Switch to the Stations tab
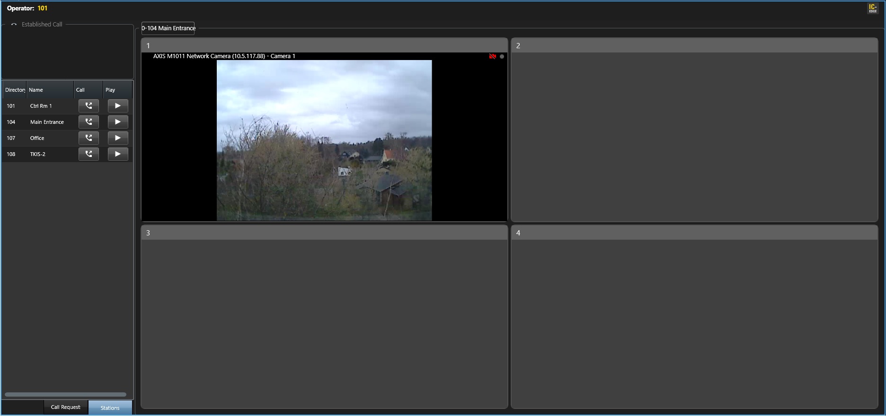 tap(110, 407)
